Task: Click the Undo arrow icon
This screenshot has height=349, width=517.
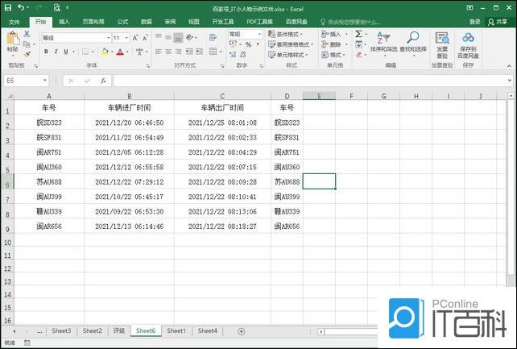Action: point(21,7)
